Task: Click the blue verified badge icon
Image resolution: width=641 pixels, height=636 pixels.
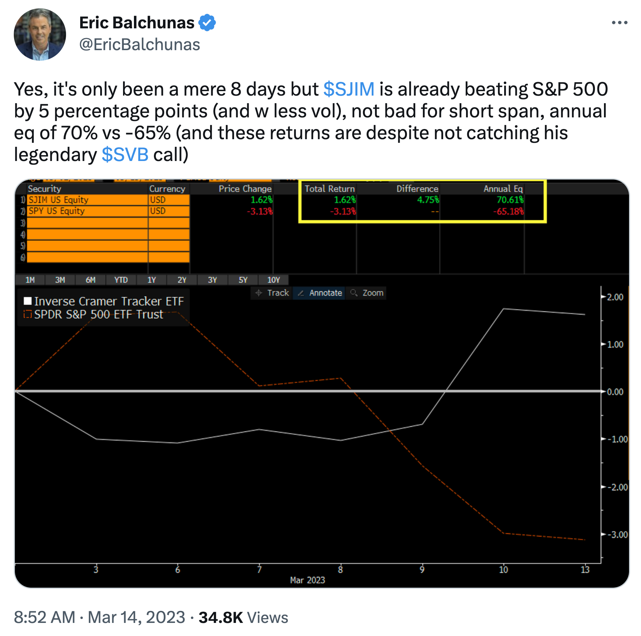Action: [x=207, y=23]
